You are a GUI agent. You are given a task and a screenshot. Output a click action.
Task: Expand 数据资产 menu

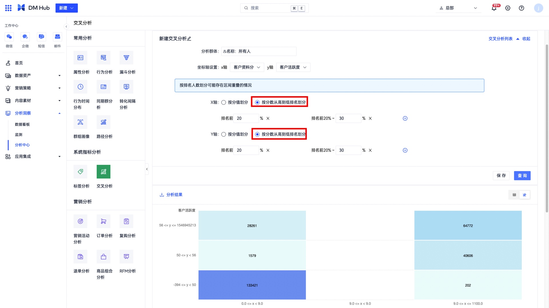[x=33, y=76]
